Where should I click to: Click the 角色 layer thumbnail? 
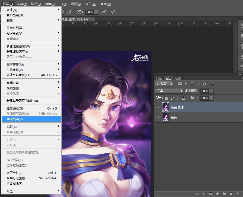pos(165,117)
